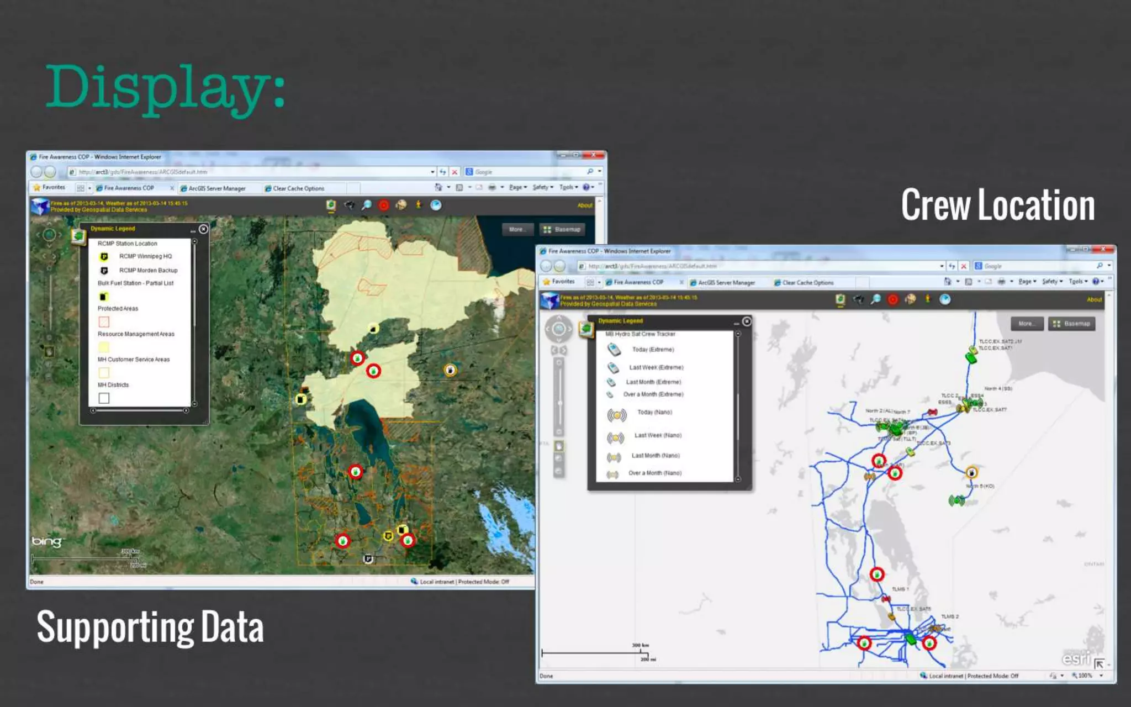The width and height of the screenshot is (1131, 707).
Task: Click the yellow-ringed hand marker on Crew Location map
Action: pyautogui.click(x=971, y=473)
